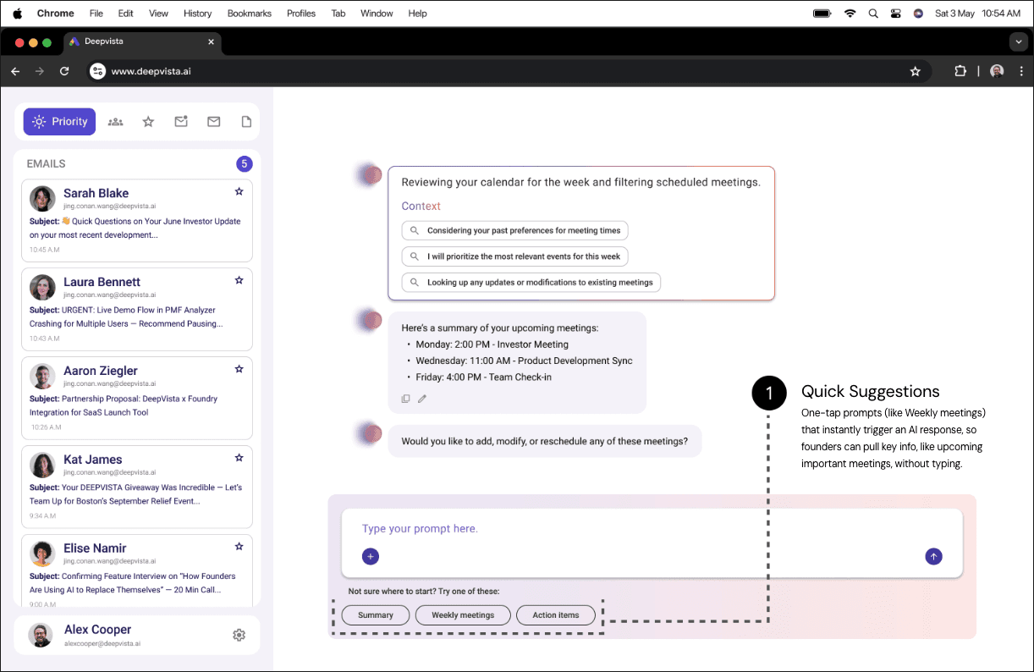The height and width of the screenshot is (672, 1034).
Task: Open Sarah Blake's avatar
Action: pyautogui.click(x=43, y=199)
